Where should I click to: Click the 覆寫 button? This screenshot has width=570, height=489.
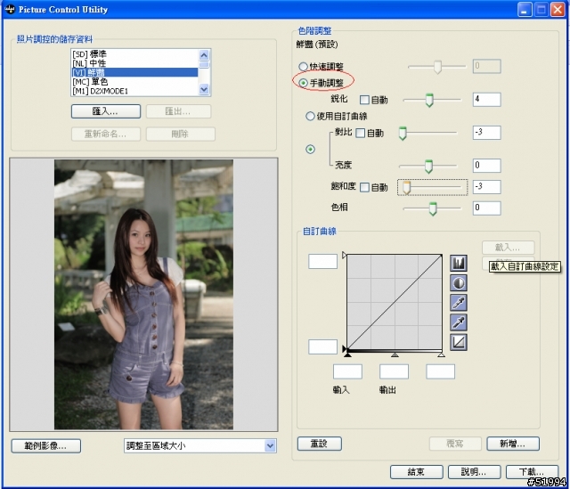point(455,444)
